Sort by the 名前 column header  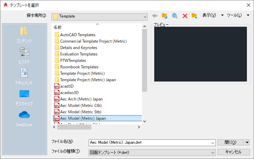[57, 27]
